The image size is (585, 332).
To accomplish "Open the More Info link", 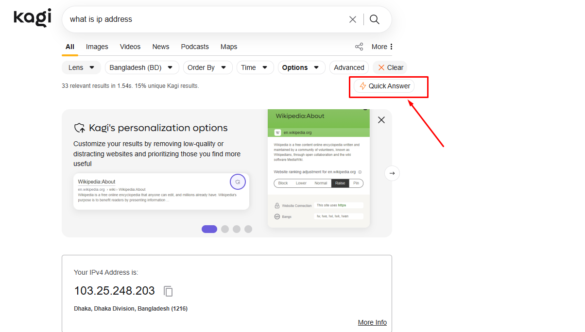I will 372,322.
